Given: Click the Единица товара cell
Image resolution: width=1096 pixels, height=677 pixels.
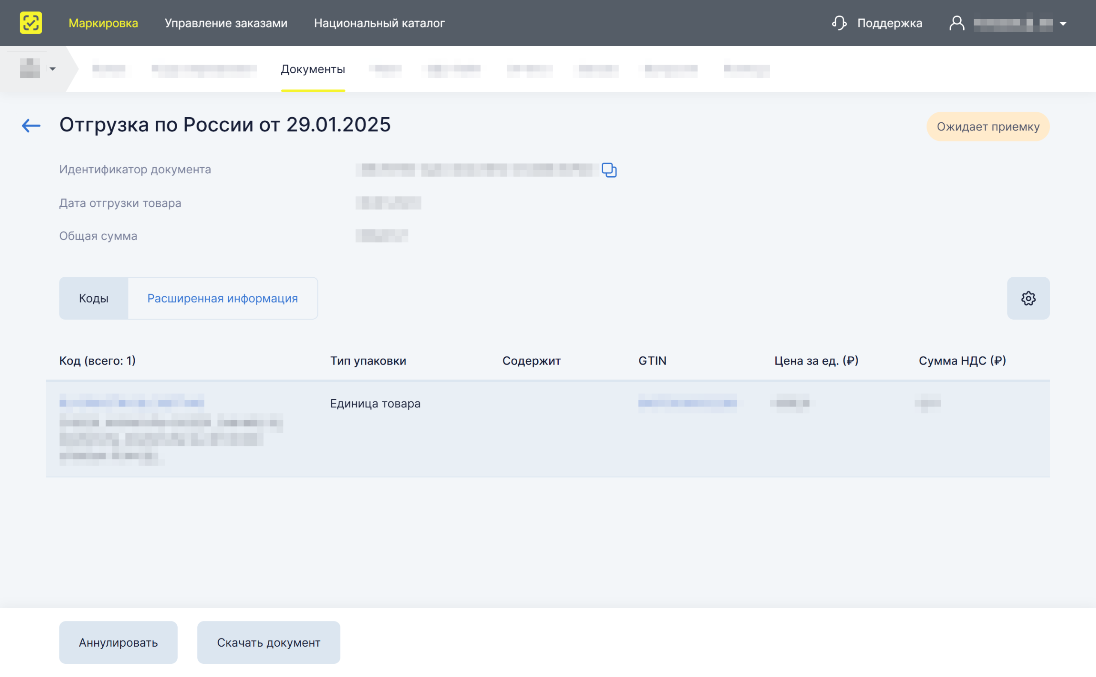Looking at the screenshot, I should 375,404.
